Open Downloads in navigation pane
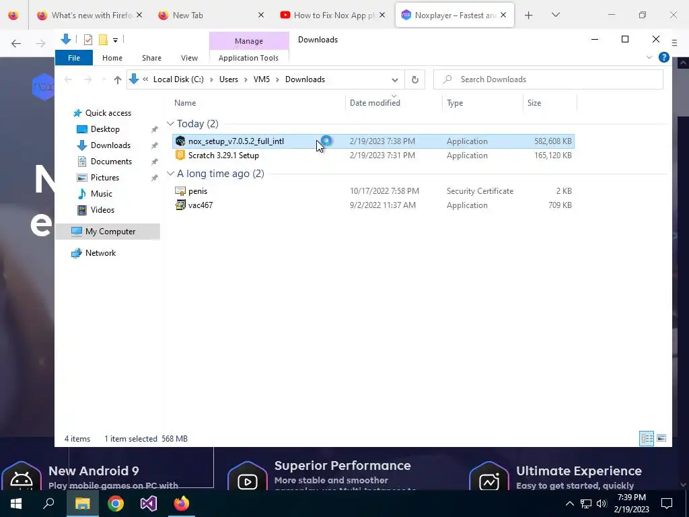689x517 pixels. pos(110,145)
